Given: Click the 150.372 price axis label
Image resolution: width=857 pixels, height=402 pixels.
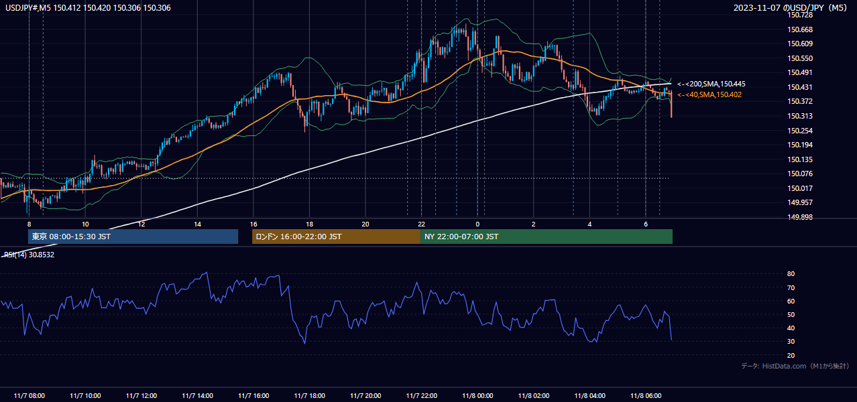Looking at the screenshot, I should [x=799, y=101].
